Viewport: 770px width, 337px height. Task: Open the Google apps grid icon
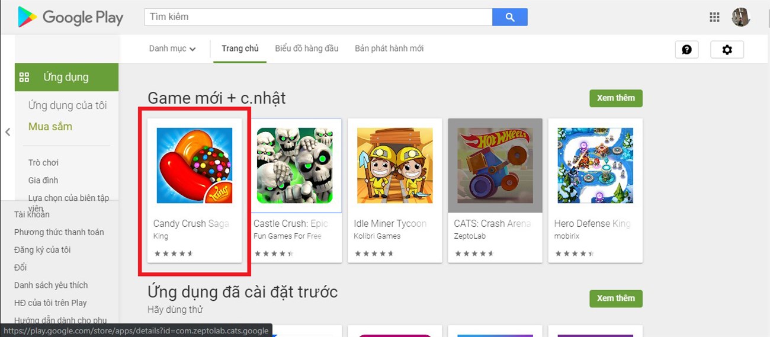(x=714, y=17)
